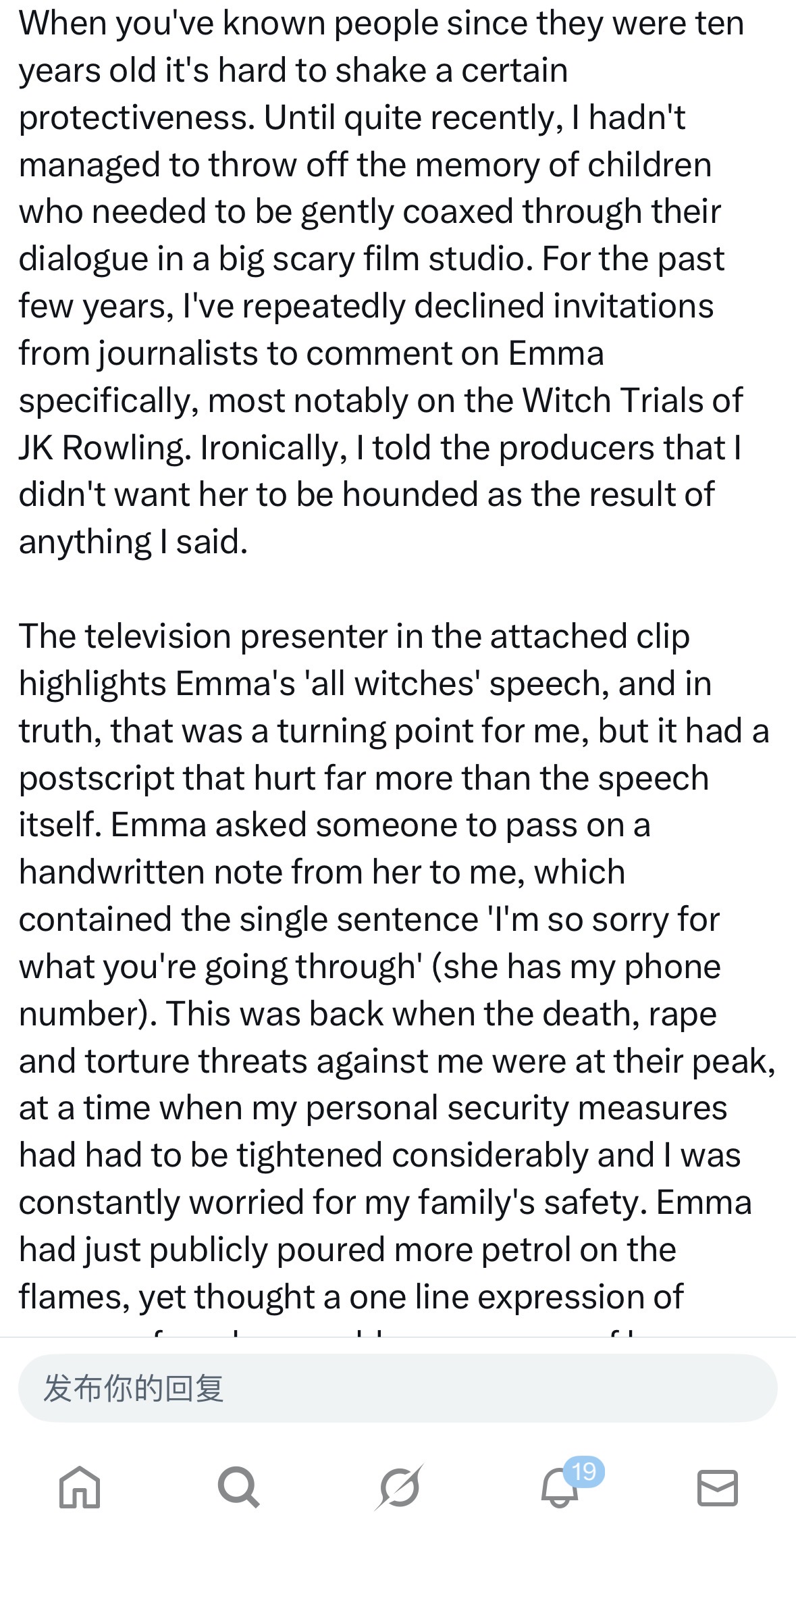Tap the words "anything I said."
Viewport: 796px width, 1607px height.
133,542
